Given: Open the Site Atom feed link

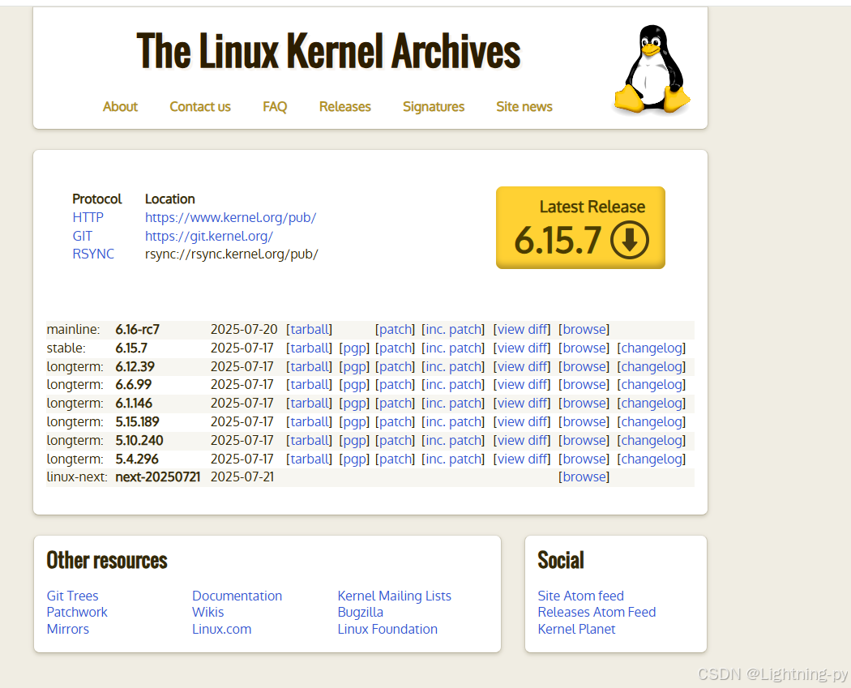Looking at the screenshot, I should point(581,596).
